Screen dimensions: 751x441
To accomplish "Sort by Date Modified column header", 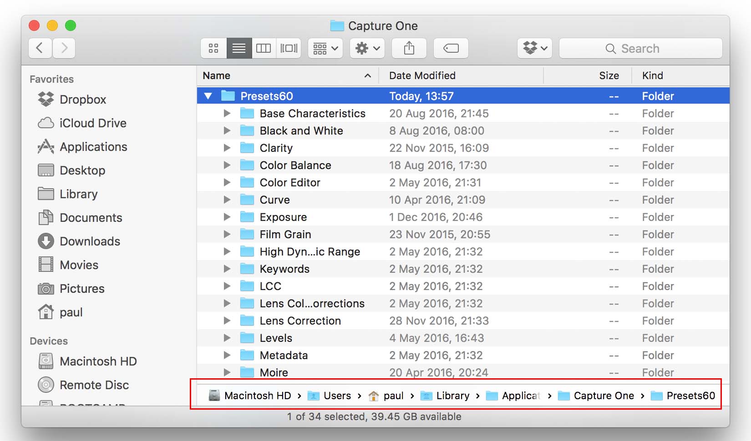I will 461,75.
